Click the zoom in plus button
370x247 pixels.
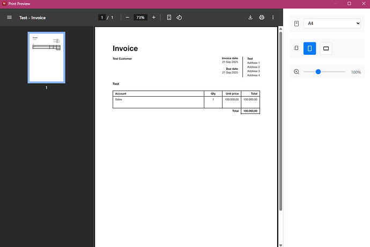coord(153,18)
